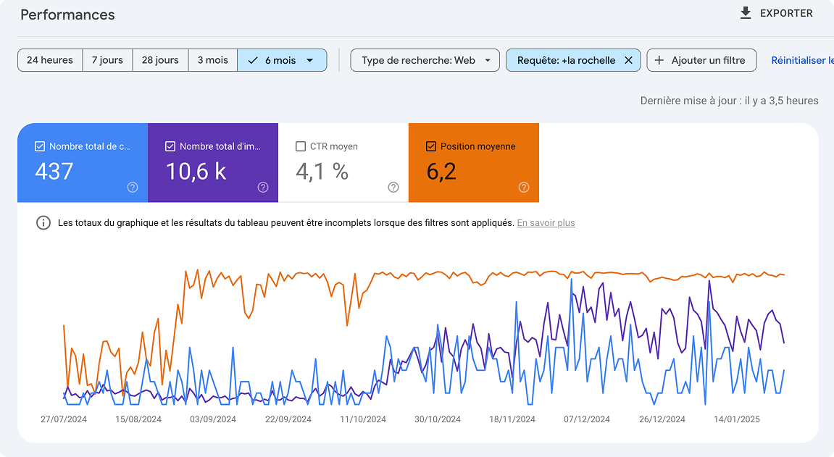Choose the 3 mois time range
This screenshot has height=457, width=834.
click(x=212, y=60)
